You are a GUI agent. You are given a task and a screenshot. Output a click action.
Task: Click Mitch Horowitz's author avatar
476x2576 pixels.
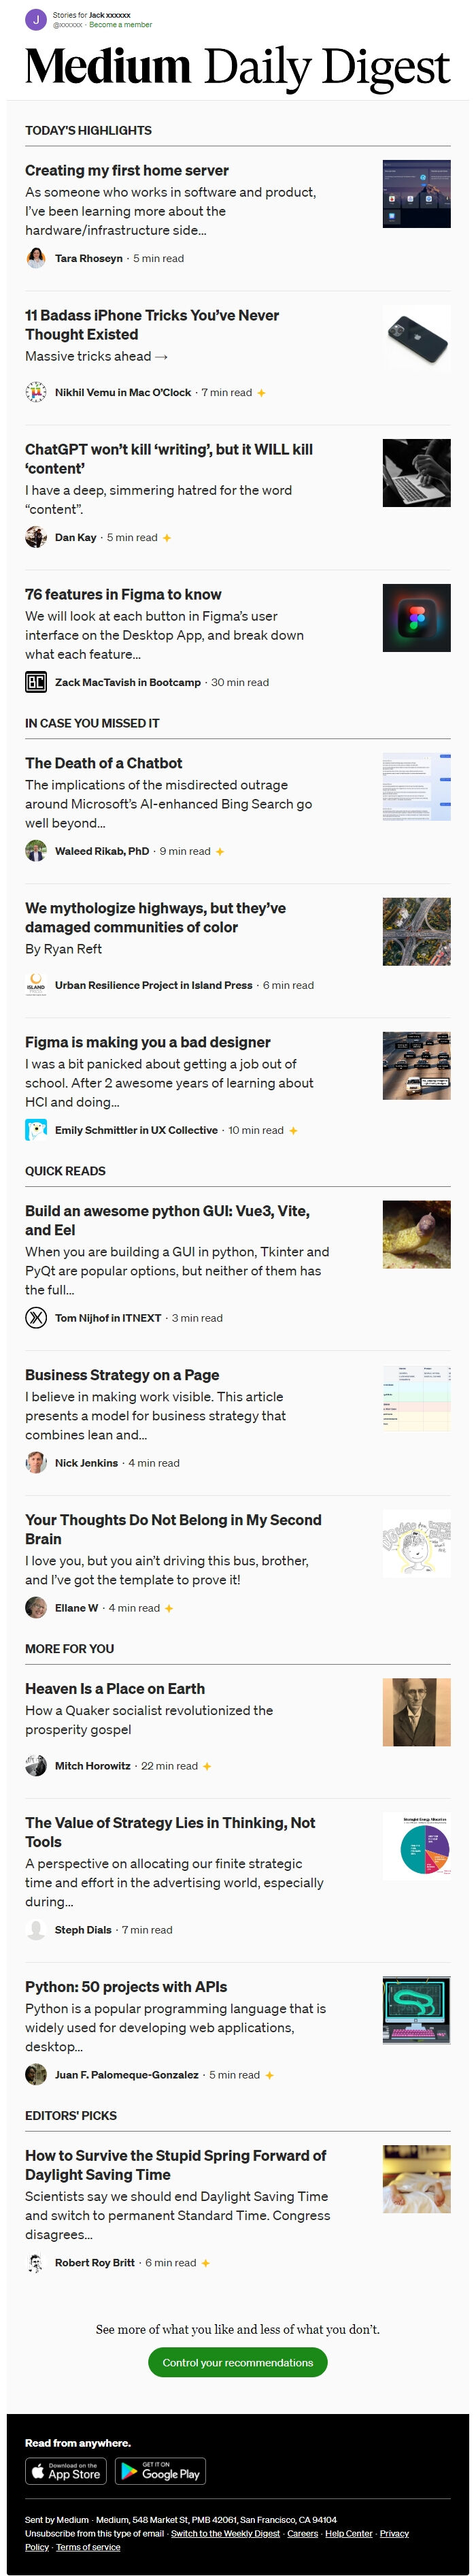click(x=36, y=1766)
